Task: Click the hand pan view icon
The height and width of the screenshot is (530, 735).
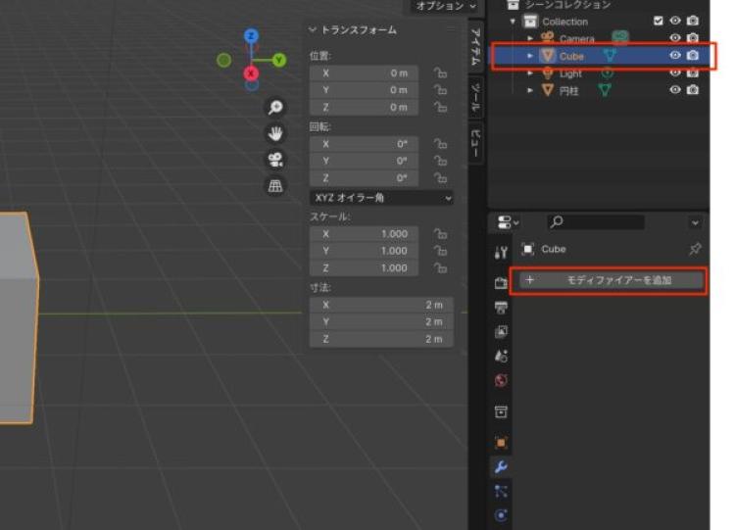Action: 276,133
